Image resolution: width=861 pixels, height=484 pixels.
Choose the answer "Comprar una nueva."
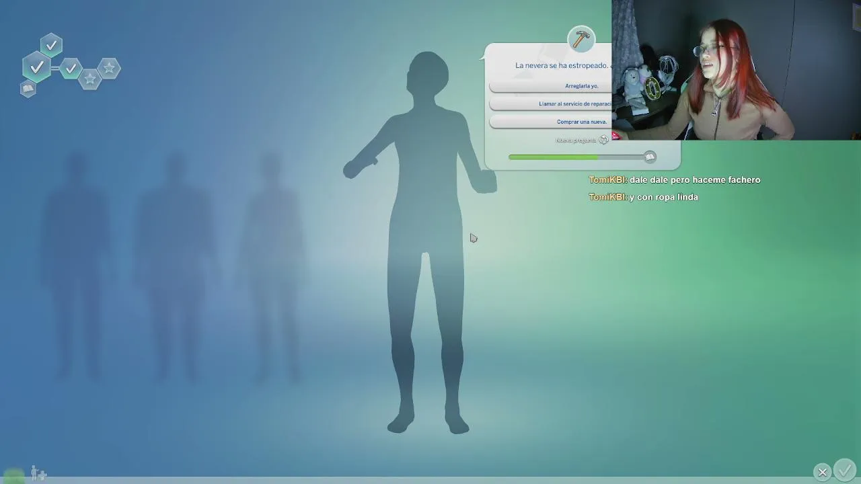pos(550,122)
